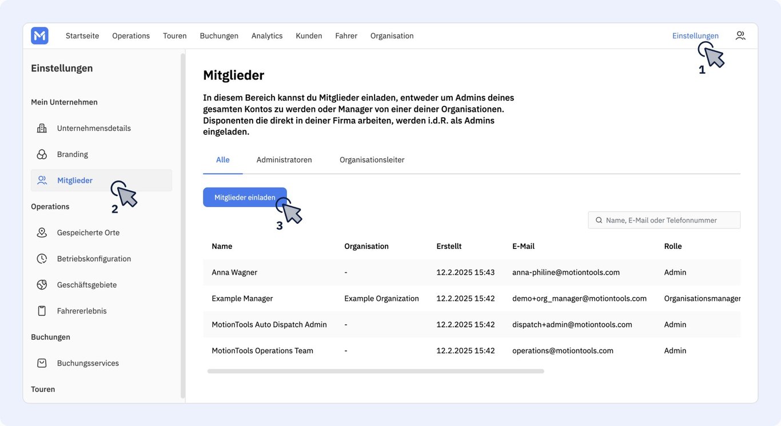
Task: Click the Geschäftsgebiete globe icon
Action: coord(42,285)
